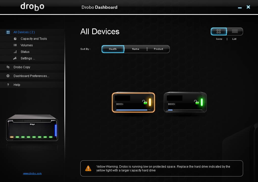
Task: Click the Dashboard Preferences gear icon
Action: [8, 76]
